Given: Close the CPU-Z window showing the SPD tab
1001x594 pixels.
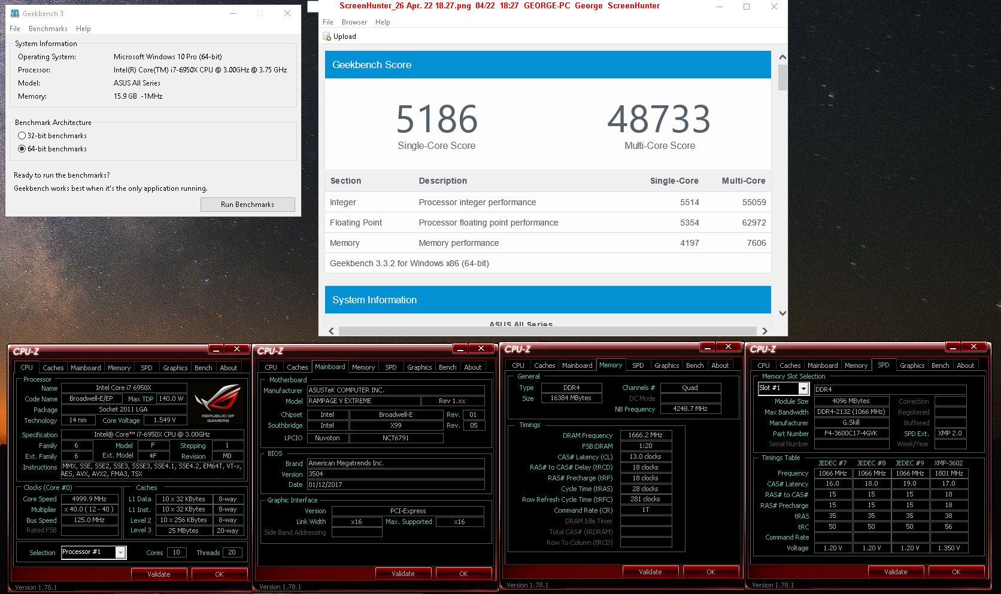Looking at the screenshot, I should (973, 347).
